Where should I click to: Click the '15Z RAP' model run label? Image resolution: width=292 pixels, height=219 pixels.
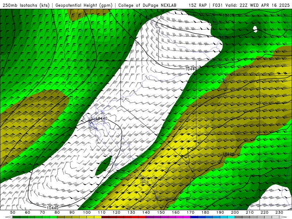198,5
